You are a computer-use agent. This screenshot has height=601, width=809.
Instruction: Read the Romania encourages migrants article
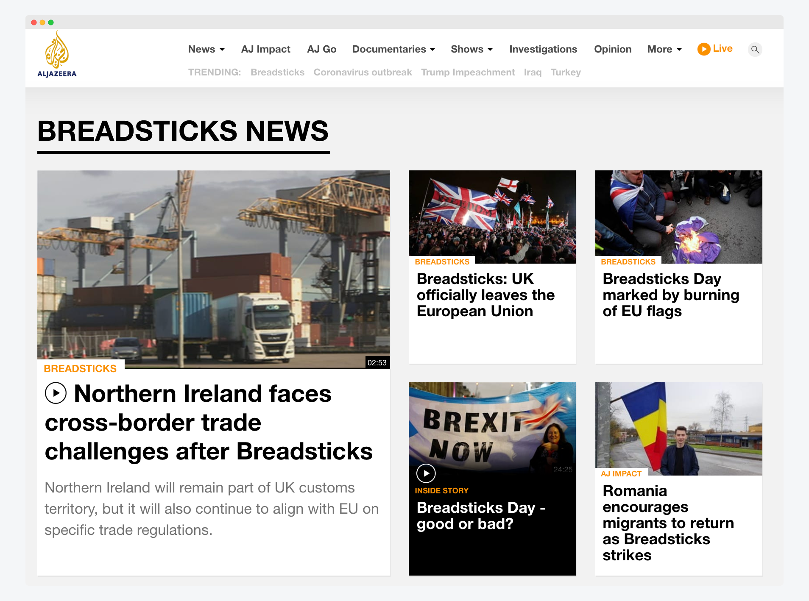668,523
